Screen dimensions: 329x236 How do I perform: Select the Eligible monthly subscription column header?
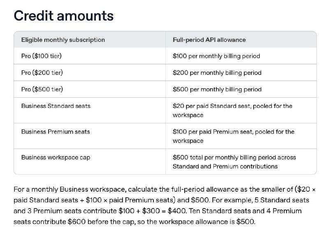click(63, 40)
